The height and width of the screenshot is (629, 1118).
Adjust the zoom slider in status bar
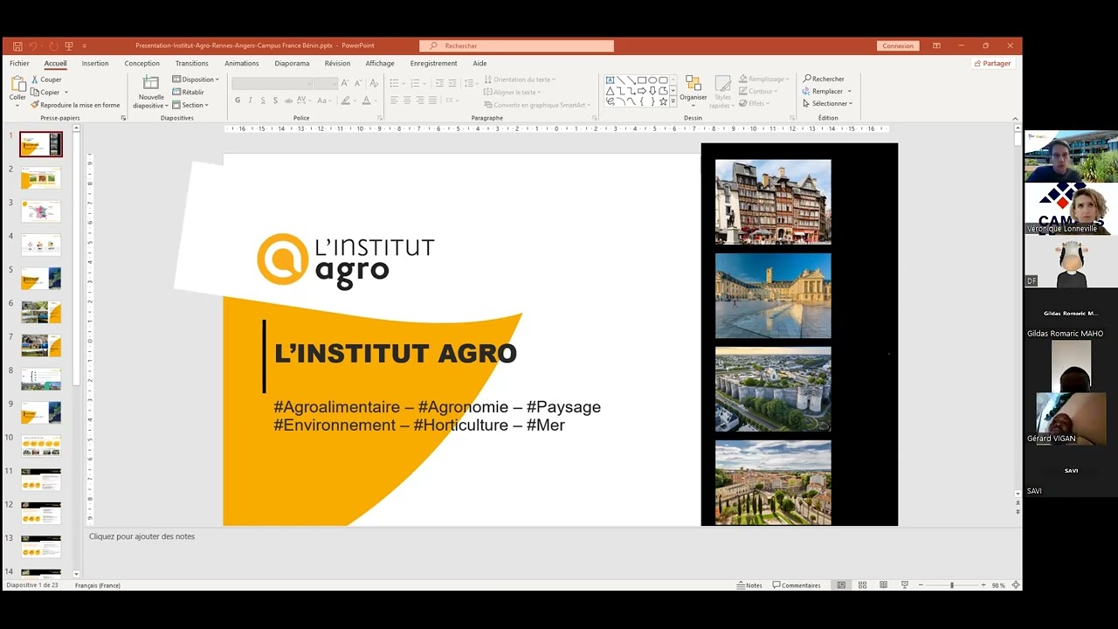point(952,585)
